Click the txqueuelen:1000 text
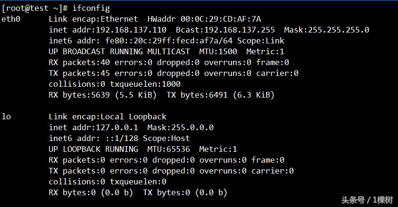398x207 pixels. [x=145, y=84]
